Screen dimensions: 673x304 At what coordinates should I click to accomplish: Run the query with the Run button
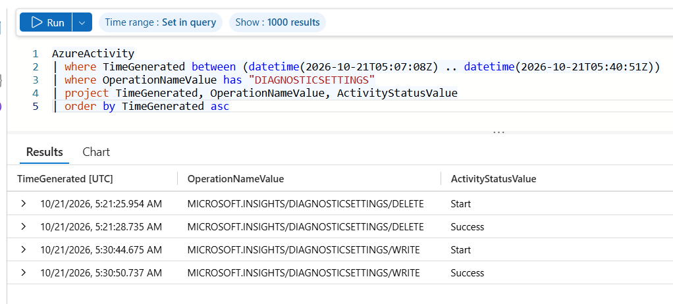pyautogui.click(x=46, y=22)
